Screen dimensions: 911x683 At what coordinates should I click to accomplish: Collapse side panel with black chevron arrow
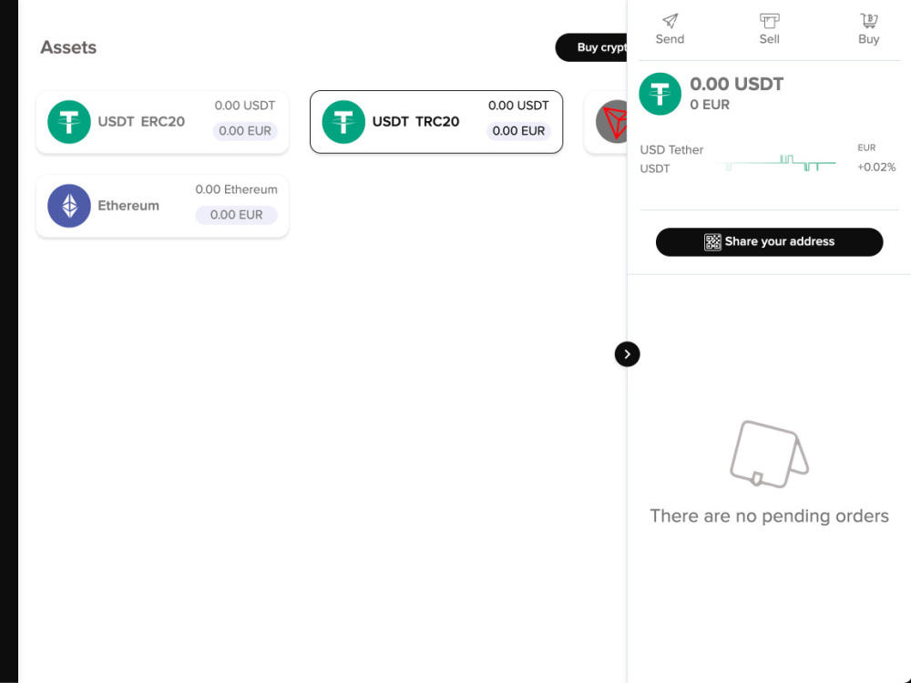click(627, 354)
